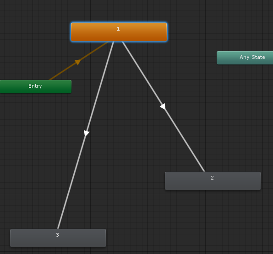
Task: Select the gray state node labeled 3
Action: pos(58,238)
